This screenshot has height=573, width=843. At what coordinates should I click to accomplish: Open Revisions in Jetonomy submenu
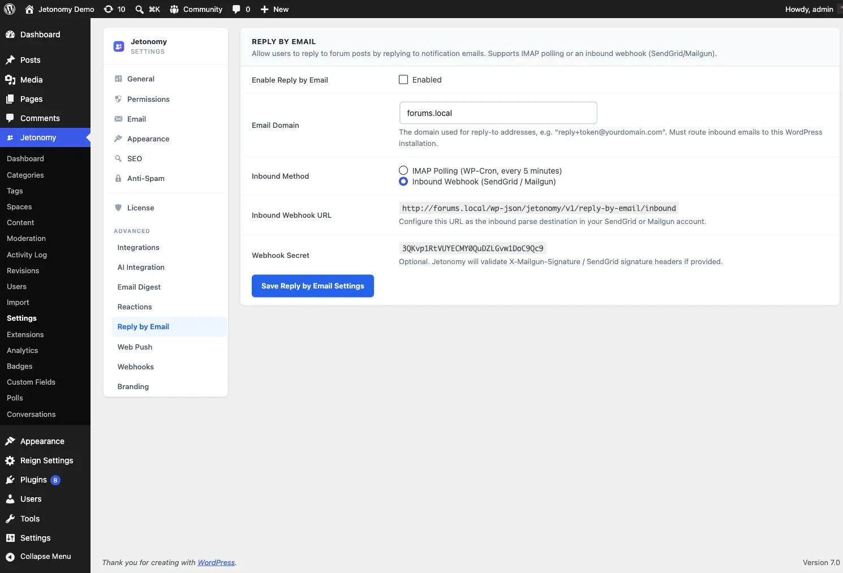coord(23,271)
